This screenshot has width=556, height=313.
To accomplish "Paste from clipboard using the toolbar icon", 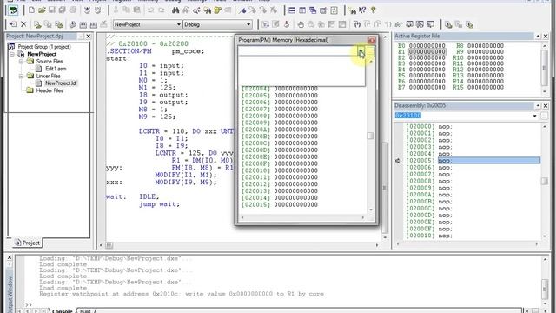I will coord(136,10).
